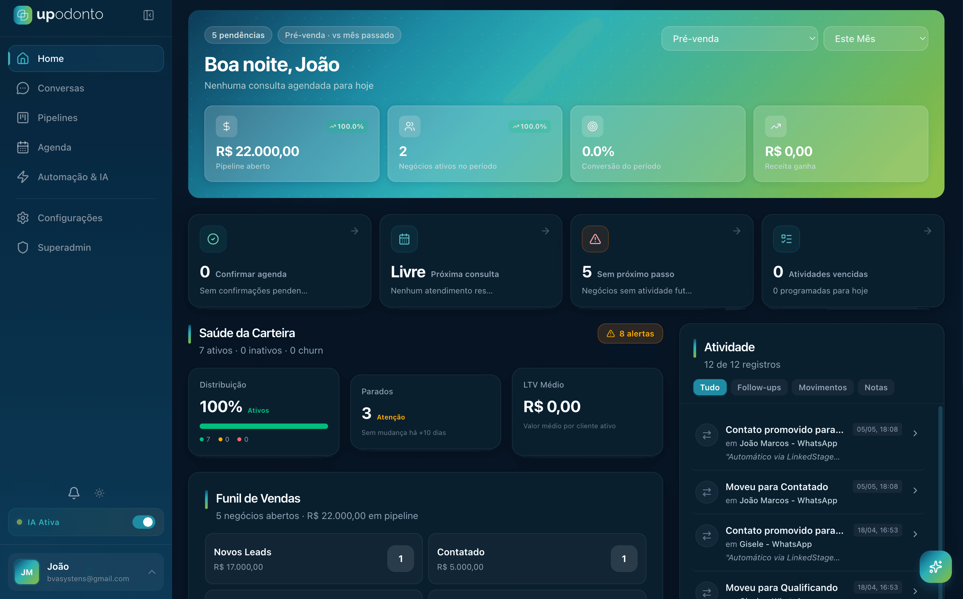Image resolution: width=963 pixels, height=599 pixels.
Task: Click the Superadmin shield icon
Action: click(x=23, y=248)
